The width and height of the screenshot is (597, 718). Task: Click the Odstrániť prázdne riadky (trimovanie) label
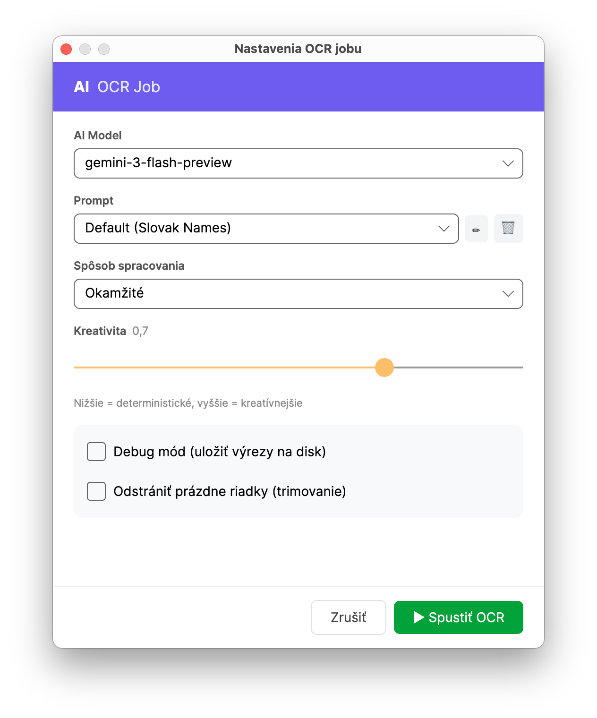click(230, 491)
